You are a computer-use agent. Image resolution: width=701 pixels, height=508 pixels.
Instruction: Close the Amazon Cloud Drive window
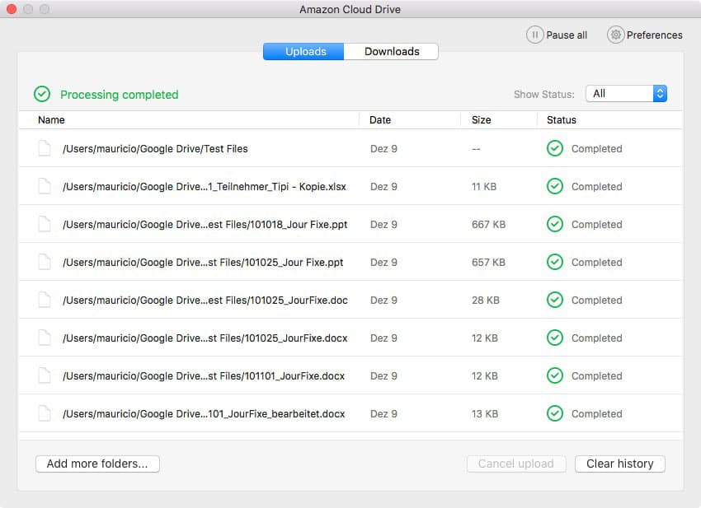[12, 9]
